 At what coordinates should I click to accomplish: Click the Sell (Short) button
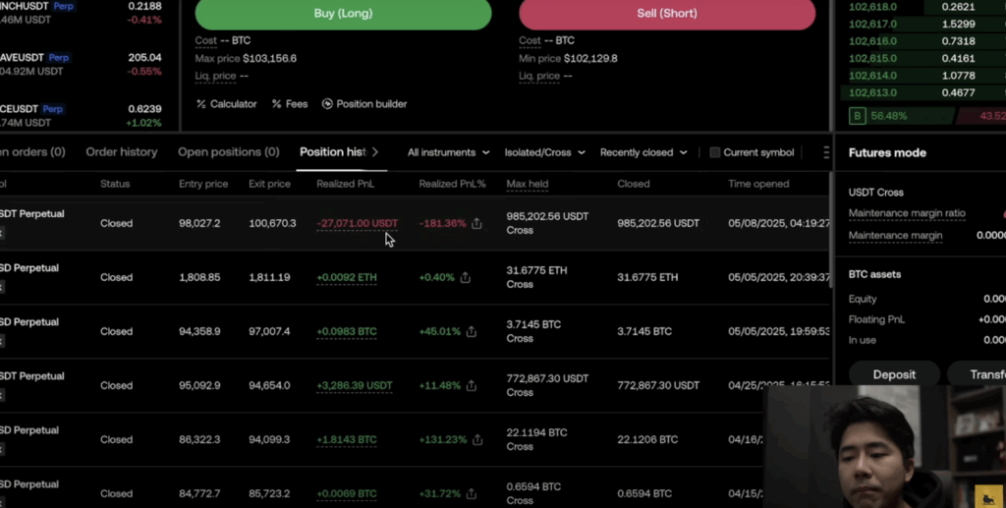pos(667,14)
